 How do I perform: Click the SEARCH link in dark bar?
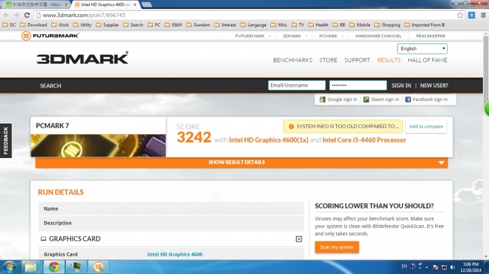(50, 85)
